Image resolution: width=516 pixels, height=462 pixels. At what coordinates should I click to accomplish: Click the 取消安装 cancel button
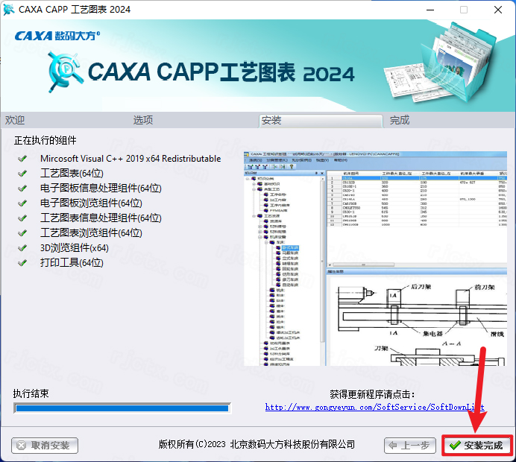45,446
